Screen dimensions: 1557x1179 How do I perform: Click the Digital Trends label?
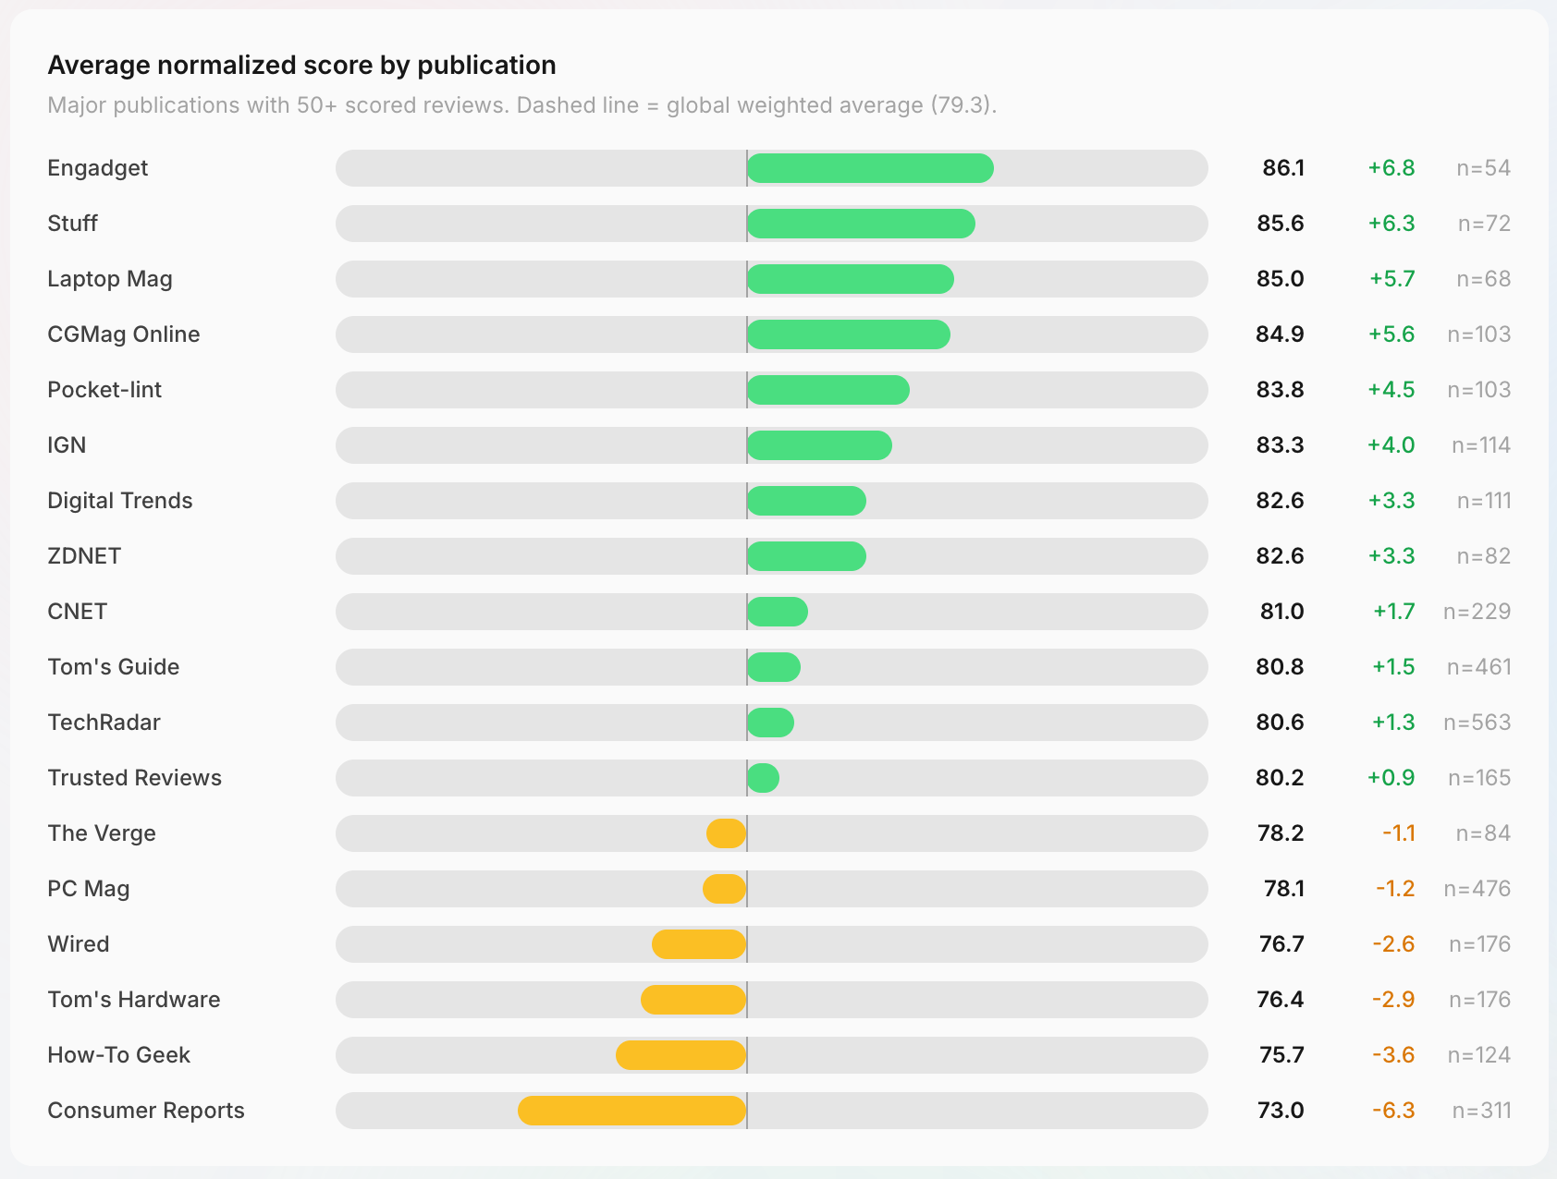(120, 501)
